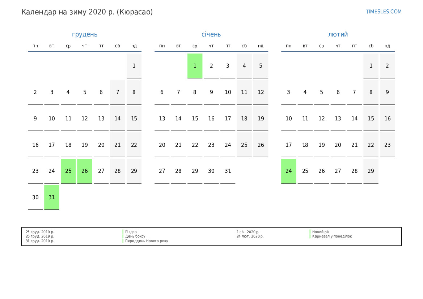The width and height of the screenshot is (423, 299).
Task: Click highlighted January 1 cell
Action: [195, 66]
